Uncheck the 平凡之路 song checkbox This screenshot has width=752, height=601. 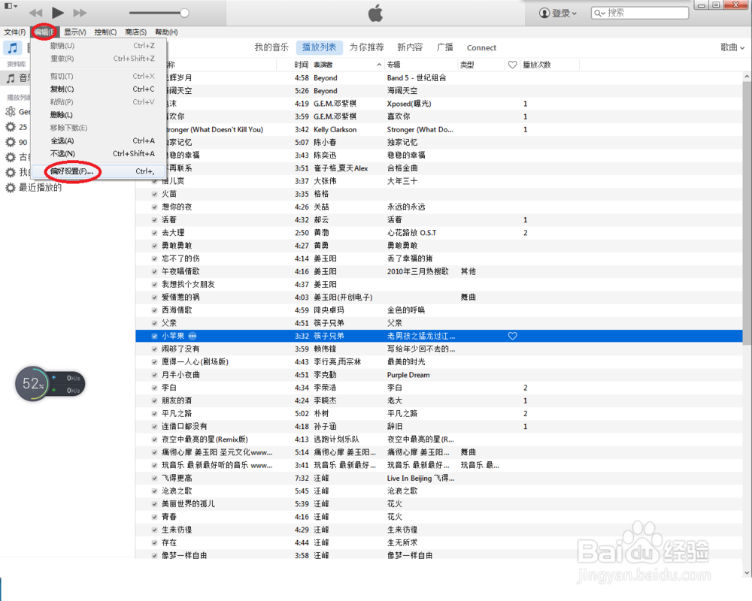pos(154,414)
